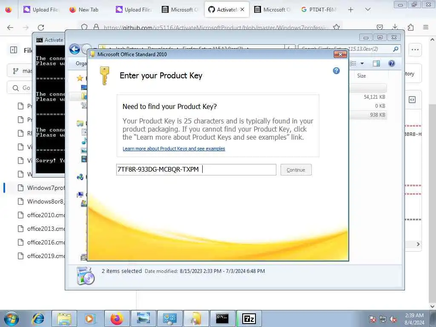Open the Office setup taskbar item
The width and height of the screenshot is (436, 327).
(x=196, y=318)
